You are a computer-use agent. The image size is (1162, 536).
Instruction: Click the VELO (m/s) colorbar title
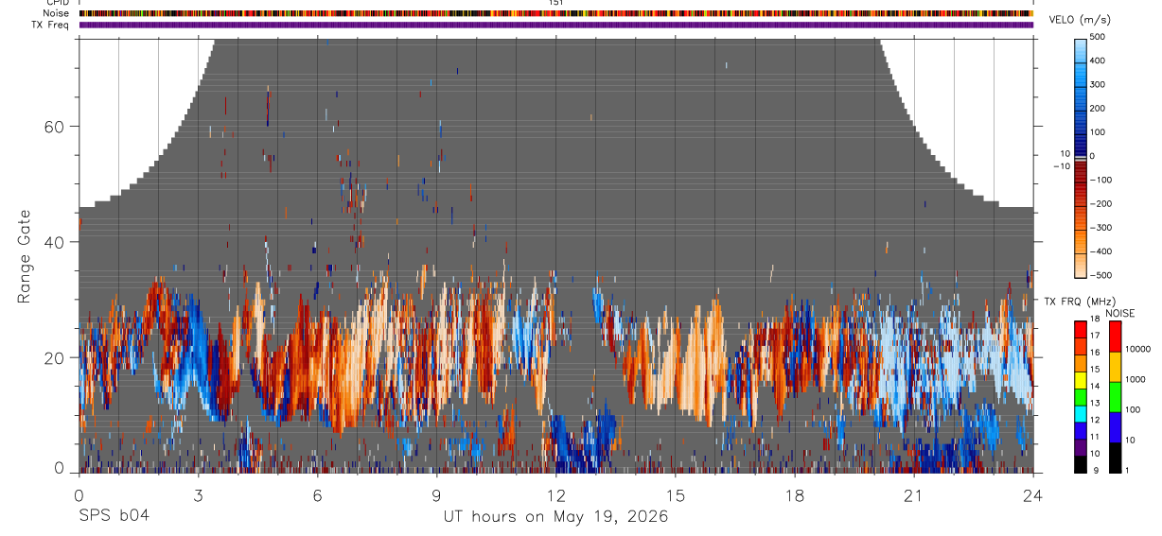(x=1081, y=20)
